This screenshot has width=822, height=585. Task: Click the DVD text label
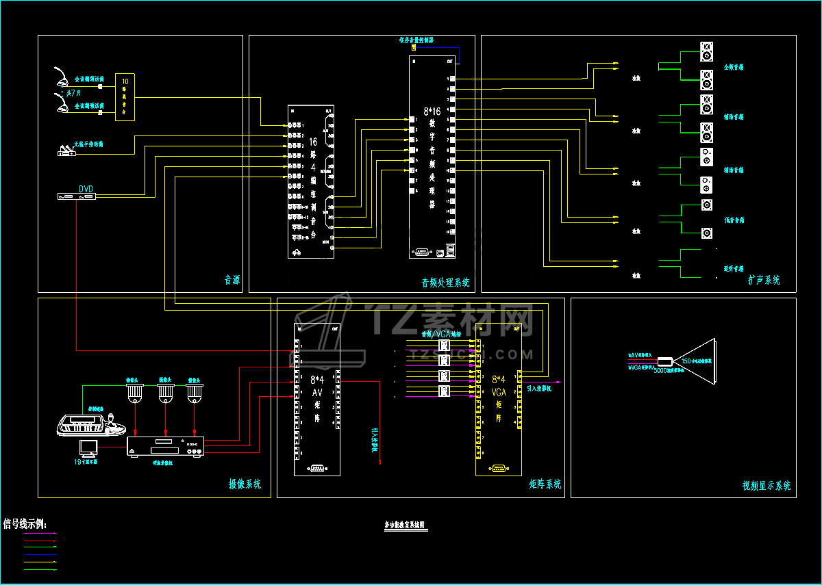(x=86, y=188)
